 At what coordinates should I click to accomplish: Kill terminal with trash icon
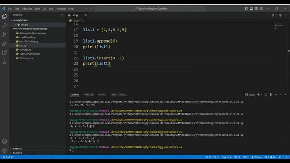point(271,95)
